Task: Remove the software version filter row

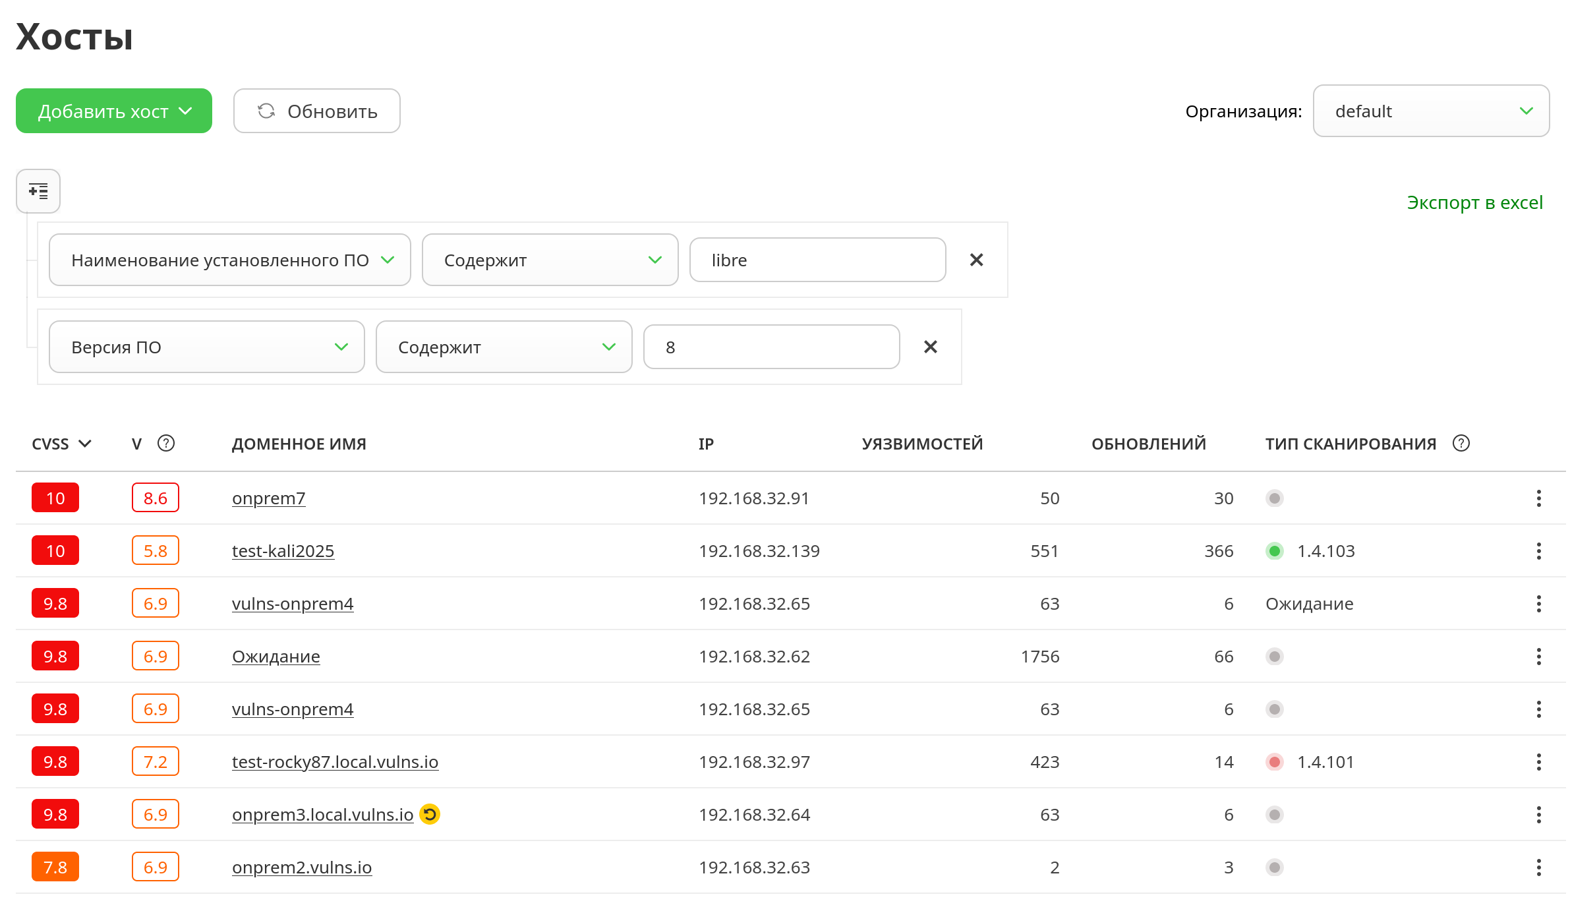Action: tap(930, 347)
